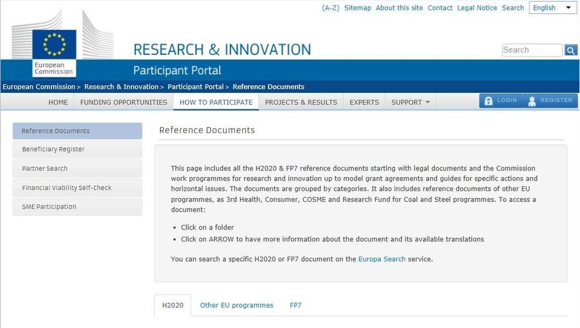Open the Sitemap link

(358, 8)
